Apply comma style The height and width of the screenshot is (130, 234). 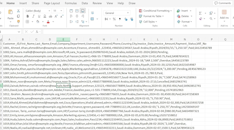tap(120, 19)
